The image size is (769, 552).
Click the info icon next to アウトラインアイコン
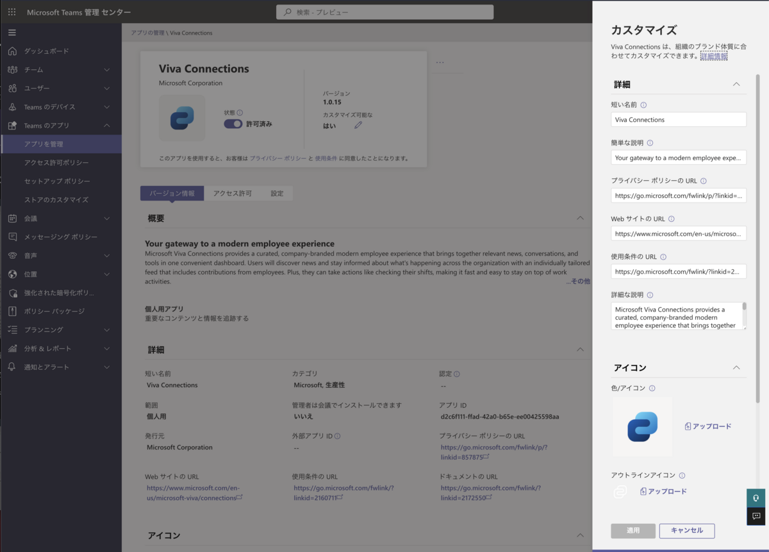[682, 476]
